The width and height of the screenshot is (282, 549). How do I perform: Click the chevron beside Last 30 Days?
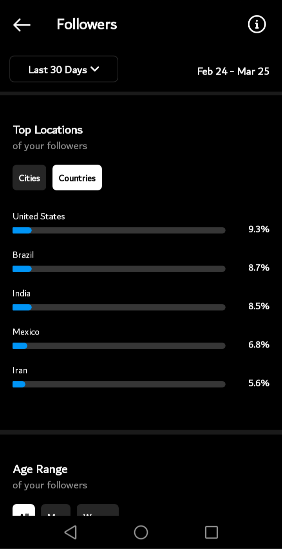pyautogui.click(x=95, y=69)
